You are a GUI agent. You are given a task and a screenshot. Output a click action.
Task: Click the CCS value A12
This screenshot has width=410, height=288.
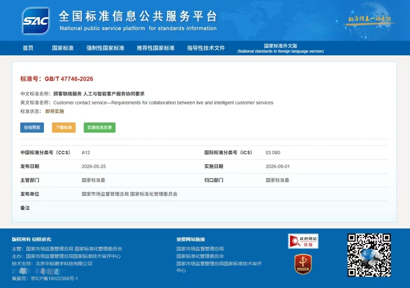tap(86, 152)
